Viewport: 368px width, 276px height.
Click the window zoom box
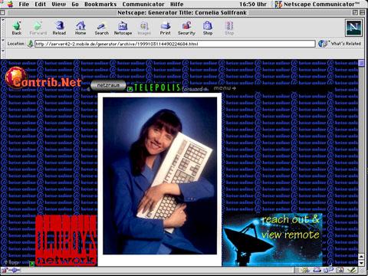pyautogui.click(x=355, y=12)
